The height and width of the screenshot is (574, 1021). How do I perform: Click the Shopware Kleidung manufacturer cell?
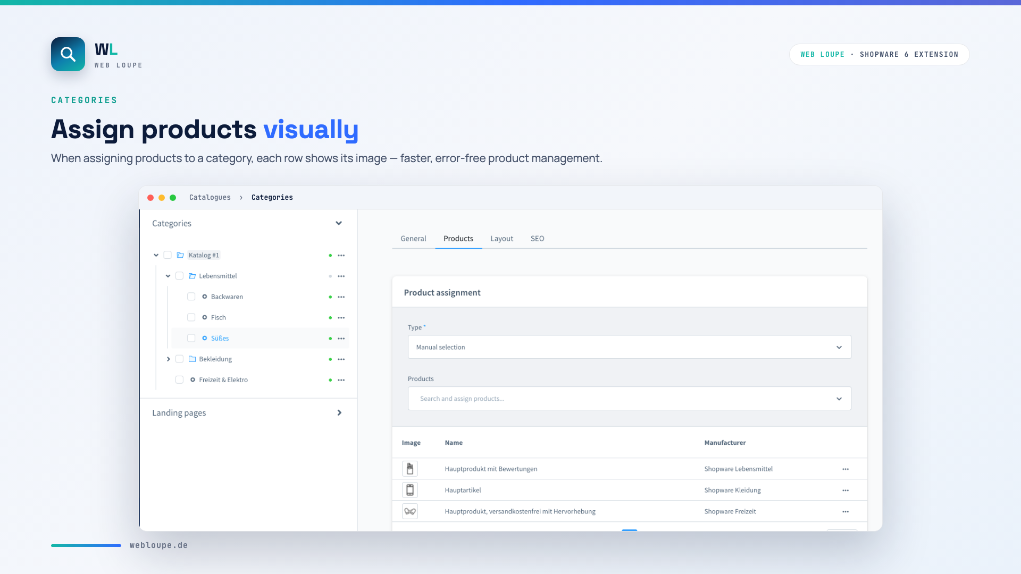732,491
